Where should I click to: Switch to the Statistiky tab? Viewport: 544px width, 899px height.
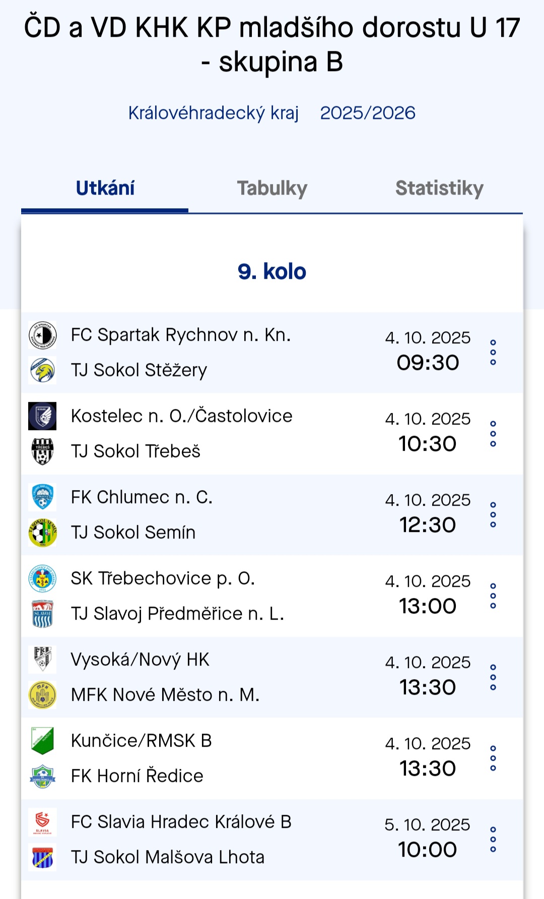pyautogui.click(x=439, y=189)
